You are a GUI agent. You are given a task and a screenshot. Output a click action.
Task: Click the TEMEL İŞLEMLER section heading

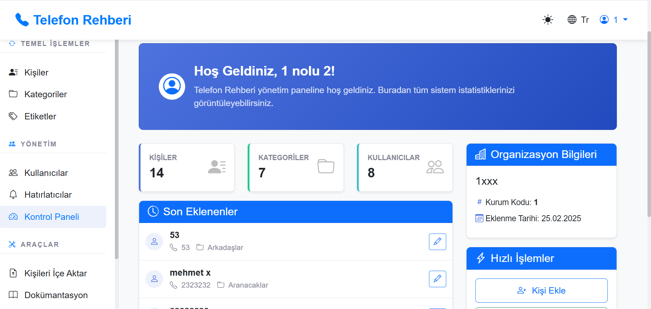tap(55, 44)
